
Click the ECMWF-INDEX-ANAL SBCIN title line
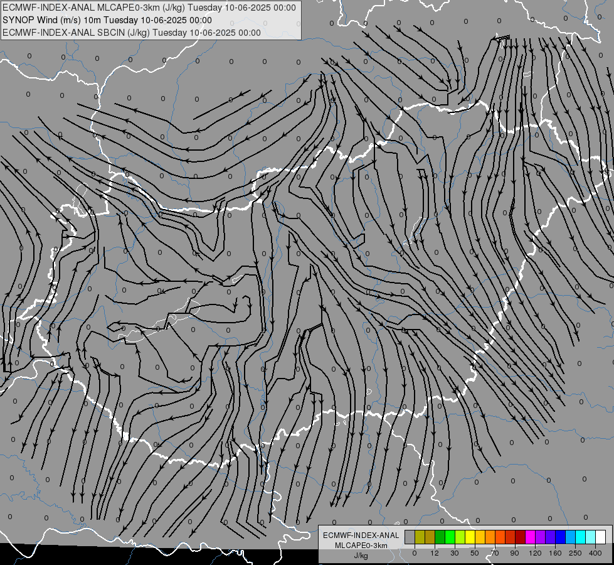point(132,33)
